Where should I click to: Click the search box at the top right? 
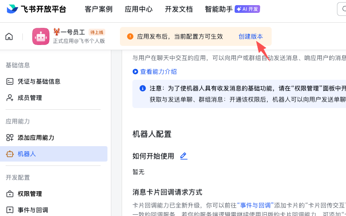point(342,9)
